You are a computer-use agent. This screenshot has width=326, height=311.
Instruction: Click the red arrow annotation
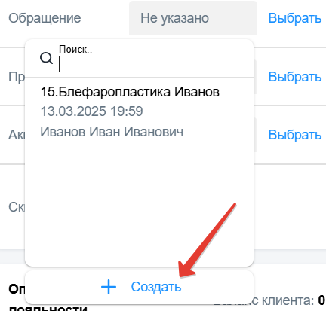[x=208, y=240]
